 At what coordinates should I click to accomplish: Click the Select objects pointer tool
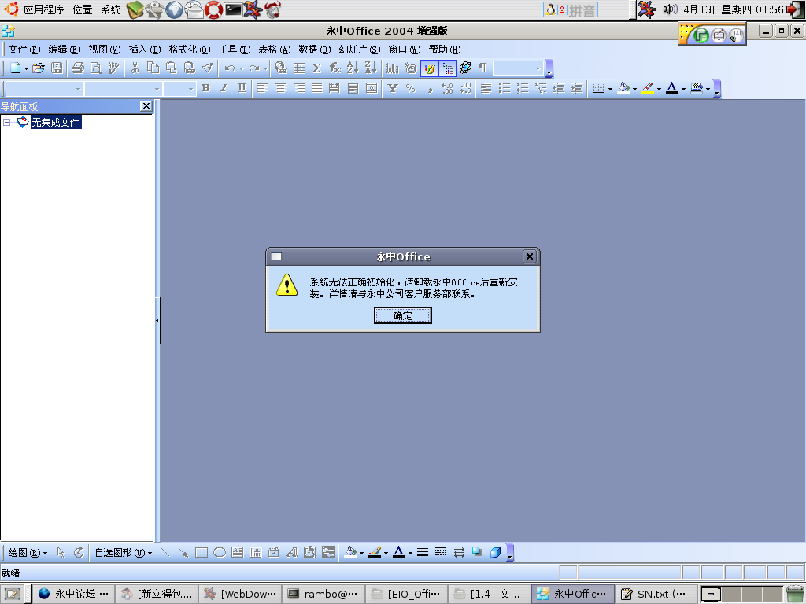click(x=61, y=553)
